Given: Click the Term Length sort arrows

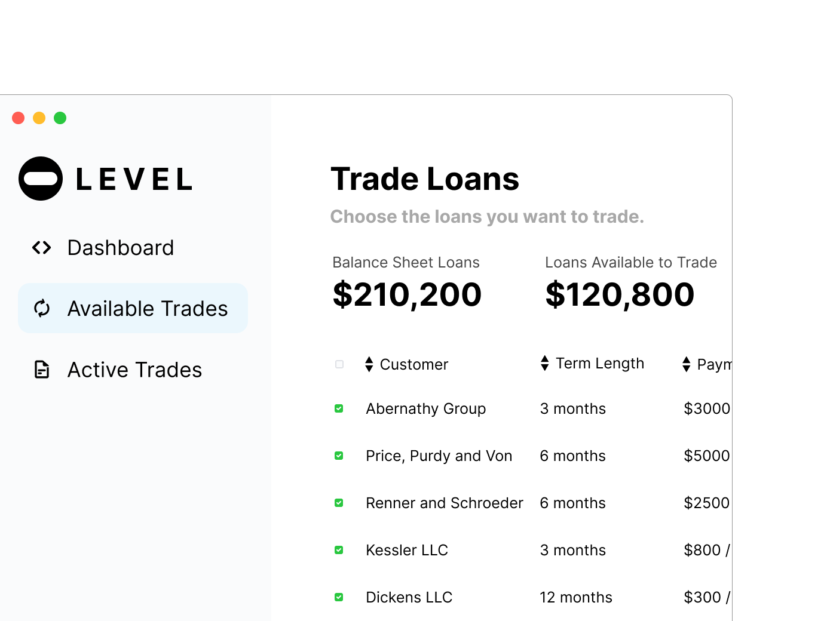Looking at the screenshot, I should click(x=544, y=363).
